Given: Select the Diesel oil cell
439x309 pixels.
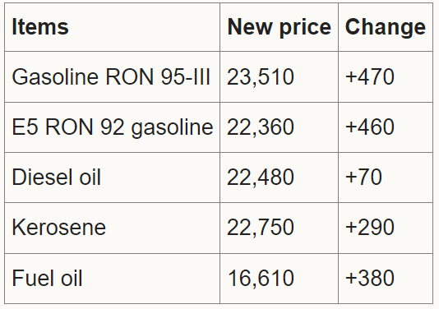Looking at the screenshot, I should click(112, 178).
